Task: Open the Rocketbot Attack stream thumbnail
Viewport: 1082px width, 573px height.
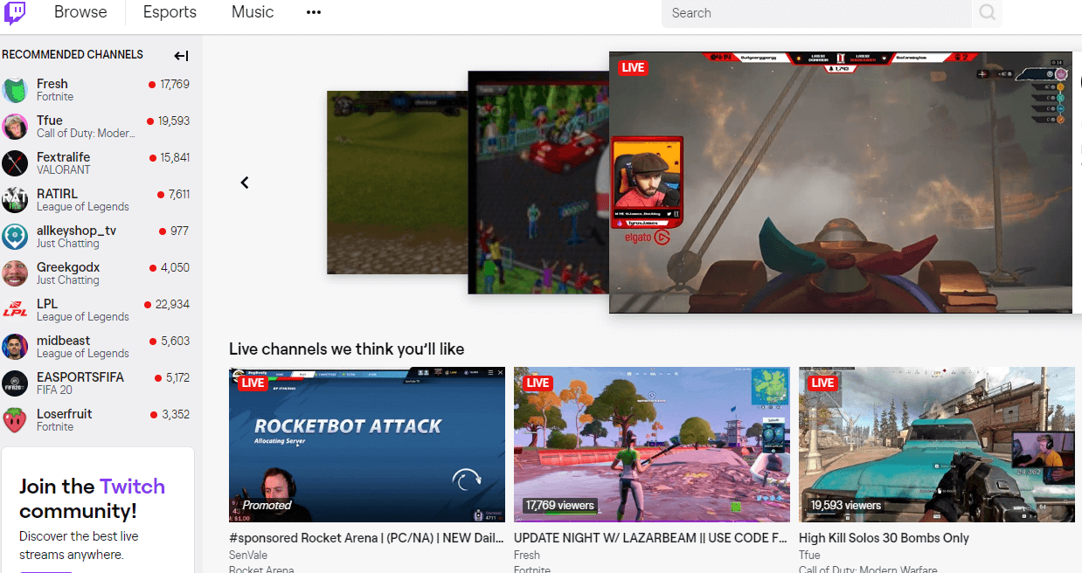Action: pos(367,445)
